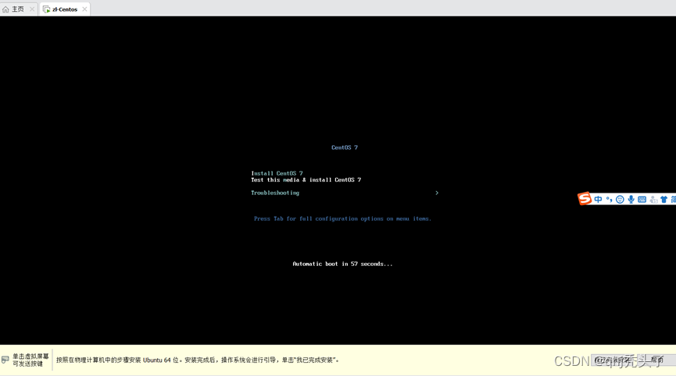The height and width of the screenshot is (376, 676).
Task: Open the Troubleshooting boot menu entry
Action: click(275, 193)
